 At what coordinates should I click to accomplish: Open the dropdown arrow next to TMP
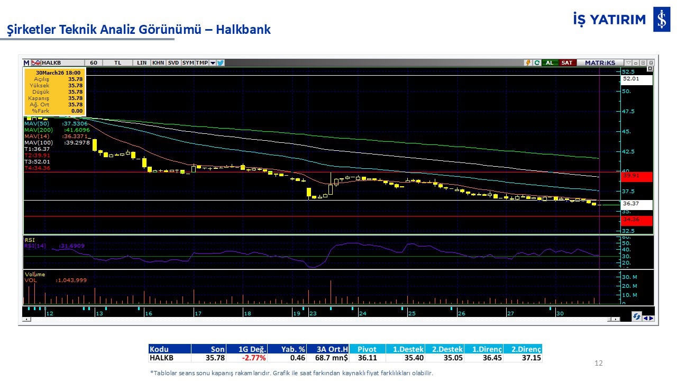(213, 62)
